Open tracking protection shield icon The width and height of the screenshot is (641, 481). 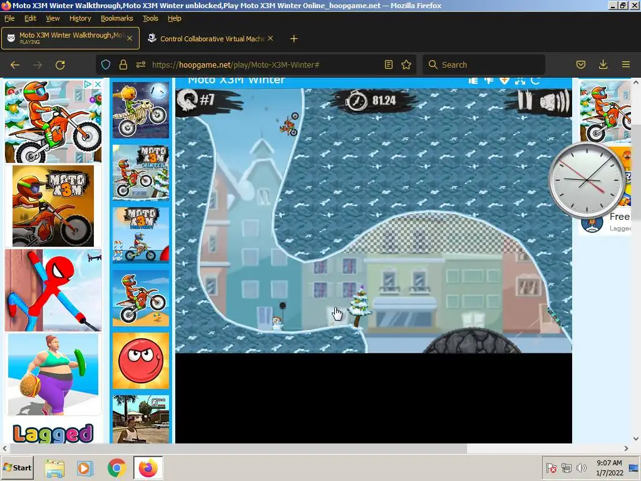coord(105,65)
